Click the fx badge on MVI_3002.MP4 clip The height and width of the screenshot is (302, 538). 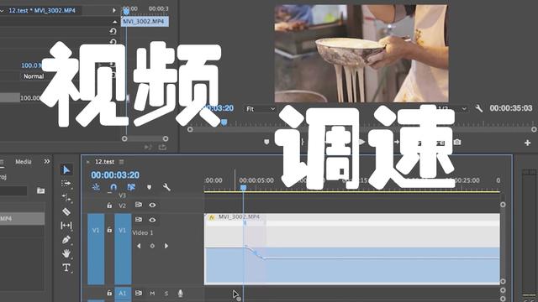tap(212, 217)
